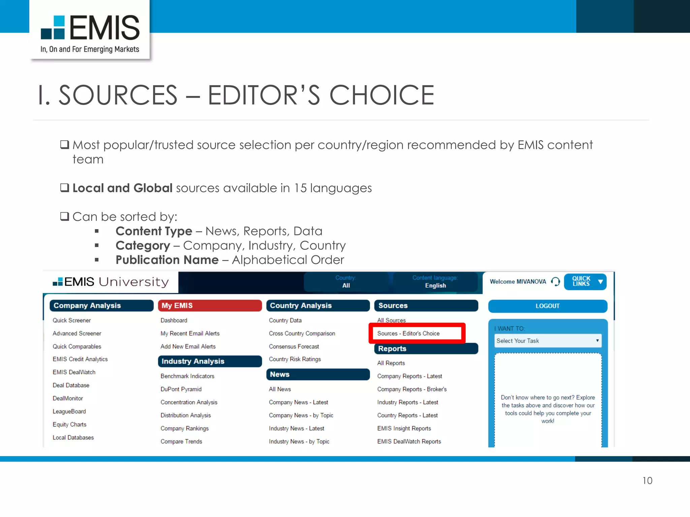Viewport: 690px width, 517px height.
Task: Open the Industry Analysis menu header
Action: (x=210, y=361)
